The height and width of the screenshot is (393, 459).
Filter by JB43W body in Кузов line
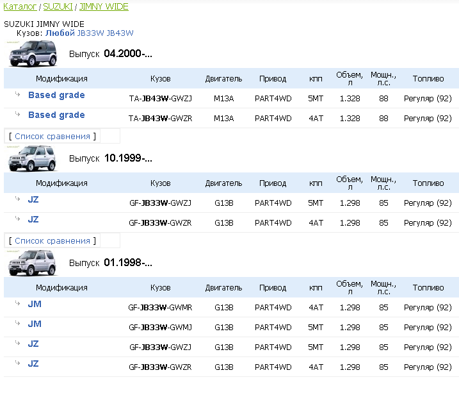120,32
